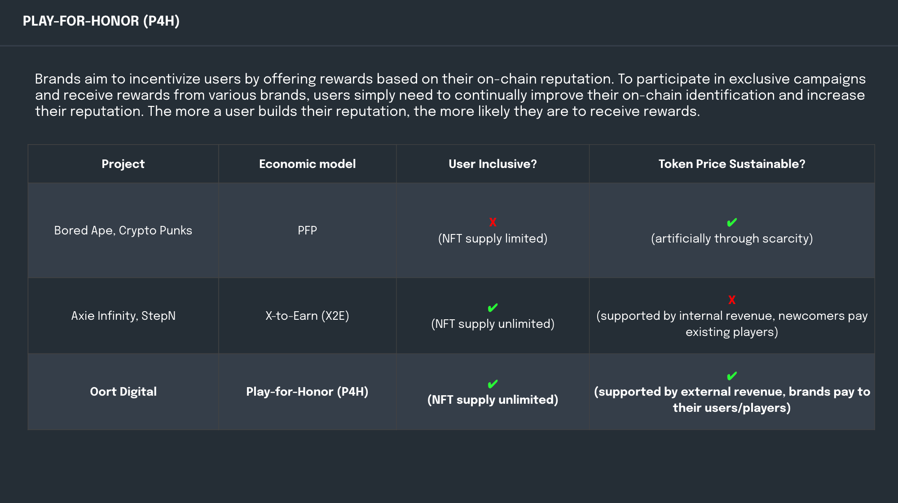This screenshot has height=503, width=898.
Task: Click the X-to-Earn (X2E) cell
Action: (x=308, y=316)
